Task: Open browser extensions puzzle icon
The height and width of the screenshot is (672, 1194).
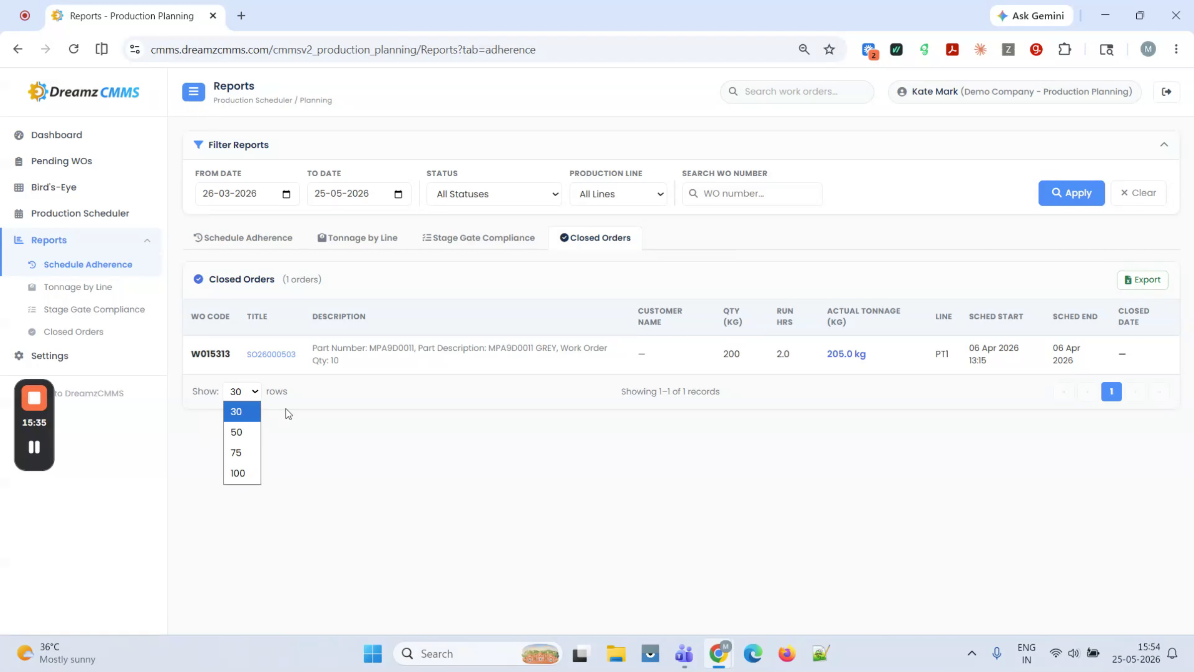Action: [1064, 49]
